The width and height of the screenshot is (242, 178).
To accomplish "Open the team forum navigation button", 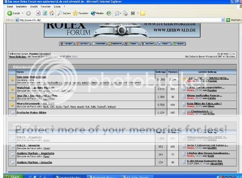I will coord(131,44).
